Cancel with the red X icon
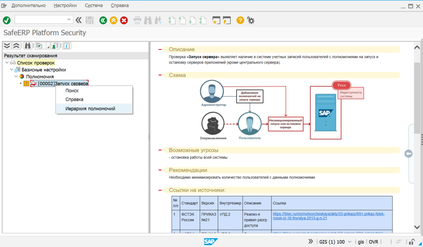 coord(124,20)
